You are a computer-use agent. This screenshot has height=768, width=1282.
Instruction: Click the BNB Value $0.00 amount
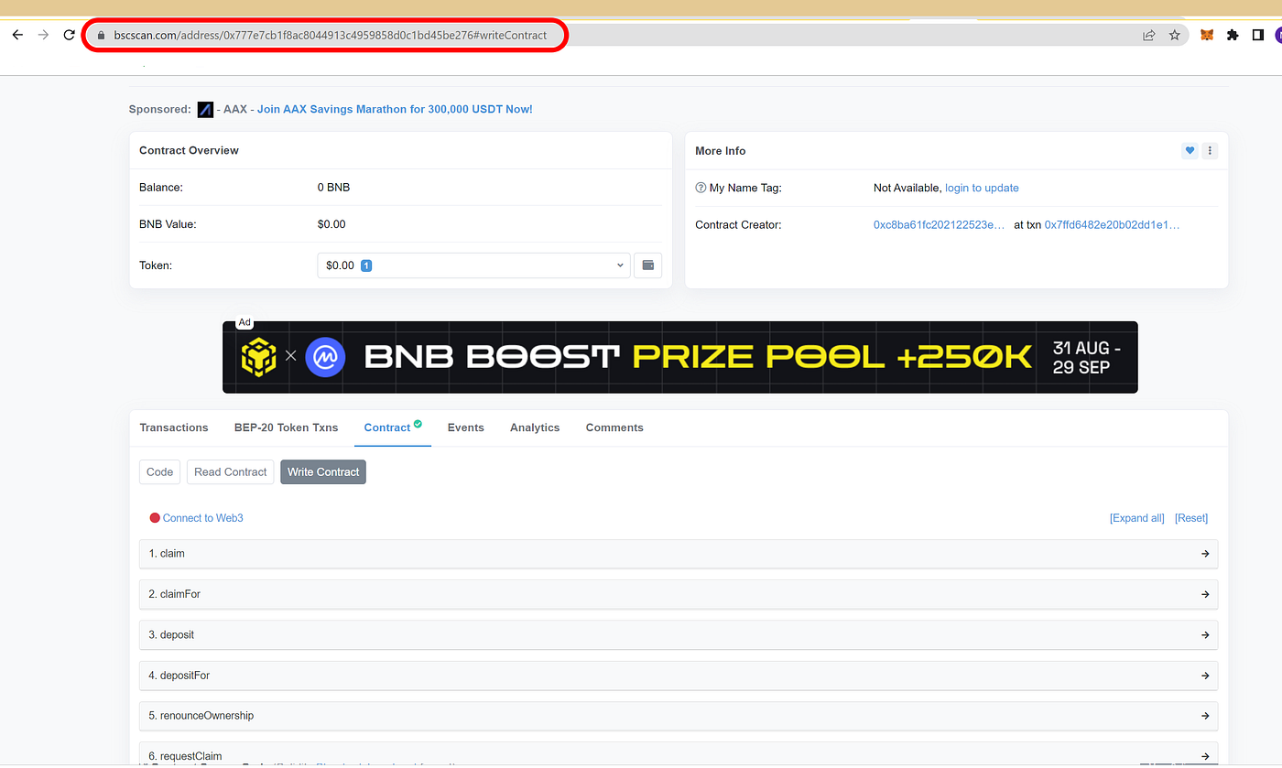pyautogui.click(x=331, y=224)
